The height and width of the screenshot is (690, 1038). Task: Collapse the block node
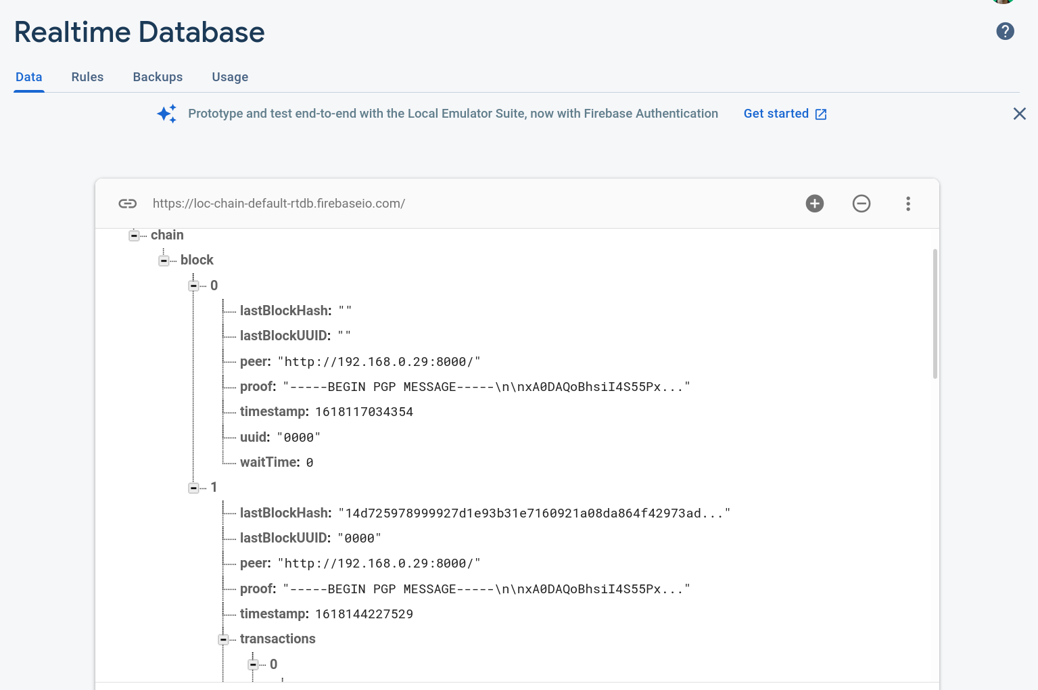[x=164, y=260]
